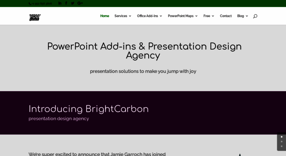Expand the Services dropdown chevron
Image resolution: width=286 pixels, height=156 pixels.
[130, 16]
